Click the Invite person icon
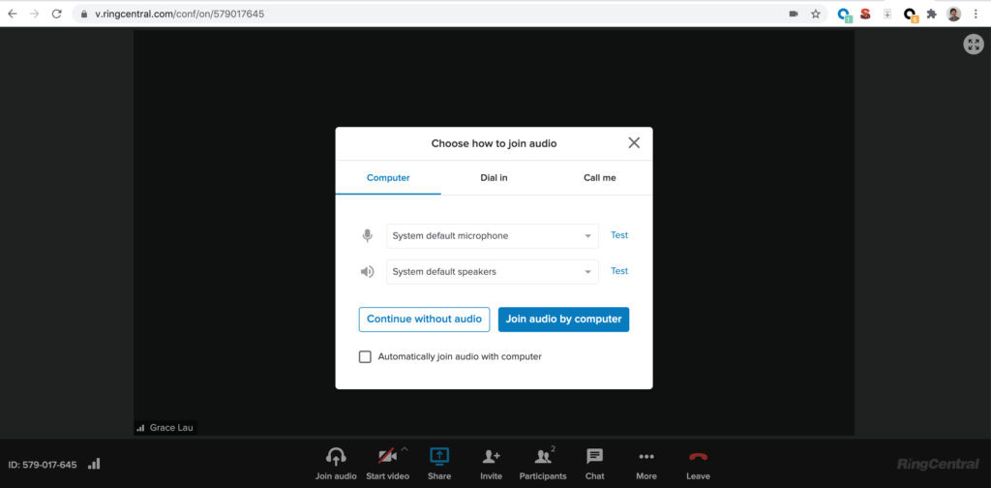Image resolution: width=991 pixels, height=488 pixels. tap(491, 457)
